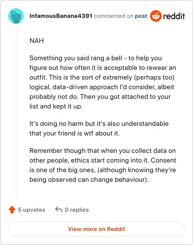Click the paragraph beginning "It's doing no harm"

tap(99, 128)
